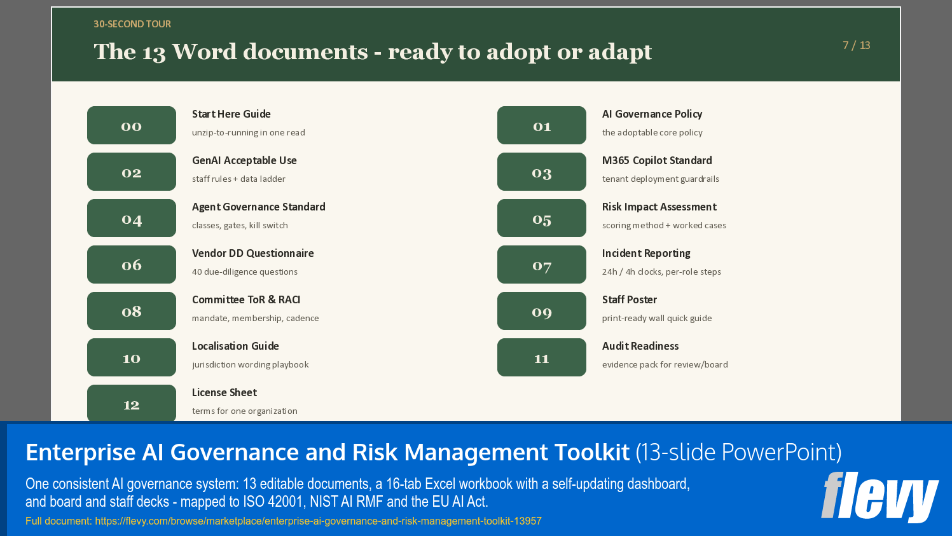
Task: Select 'M365 Copilot Standard' heading
Action: (657, 160)
